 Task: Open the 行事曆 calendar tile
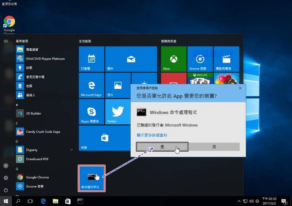coord(92,59)
